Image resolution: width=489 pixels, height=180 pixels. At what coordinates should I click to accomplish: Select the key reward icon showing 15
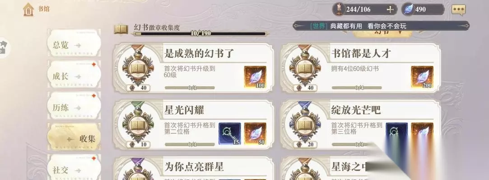[x=229, y=134]
